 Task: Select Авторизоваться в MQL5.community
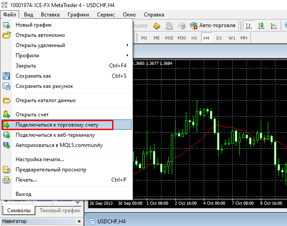pyautogui.click(x=67, y=146)
